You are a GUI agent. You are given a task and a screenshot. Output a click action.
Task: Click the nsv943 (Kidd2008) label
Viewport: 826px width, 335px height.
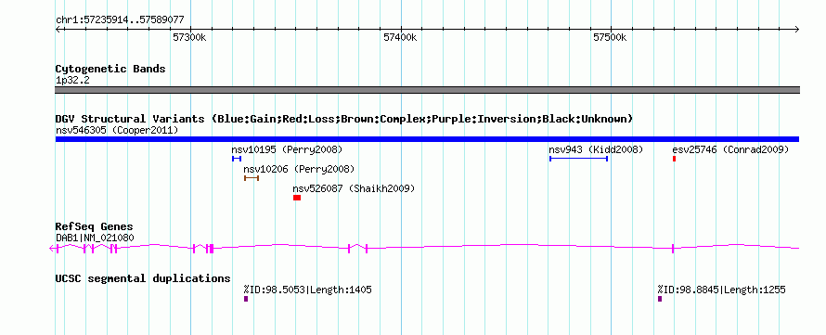pos(597,150)
